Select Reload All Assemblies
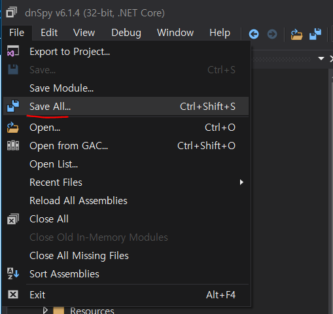The width and height of the screenshot is (333, 314). 126,201
